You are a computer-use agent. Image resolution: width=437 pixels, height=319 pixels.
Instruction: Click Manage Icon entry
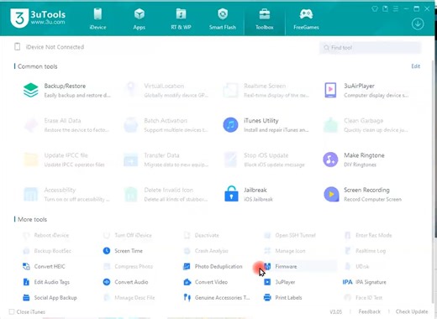pyautogui.click(x=285, y=251)
